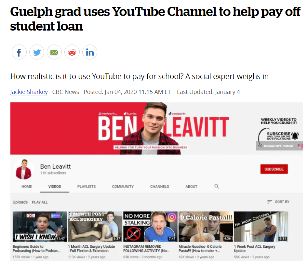The height and width of the screenshot is (261, 308).
Task: Click Ben Leavitt's channel avatar
Action: (x=24, y=169)
